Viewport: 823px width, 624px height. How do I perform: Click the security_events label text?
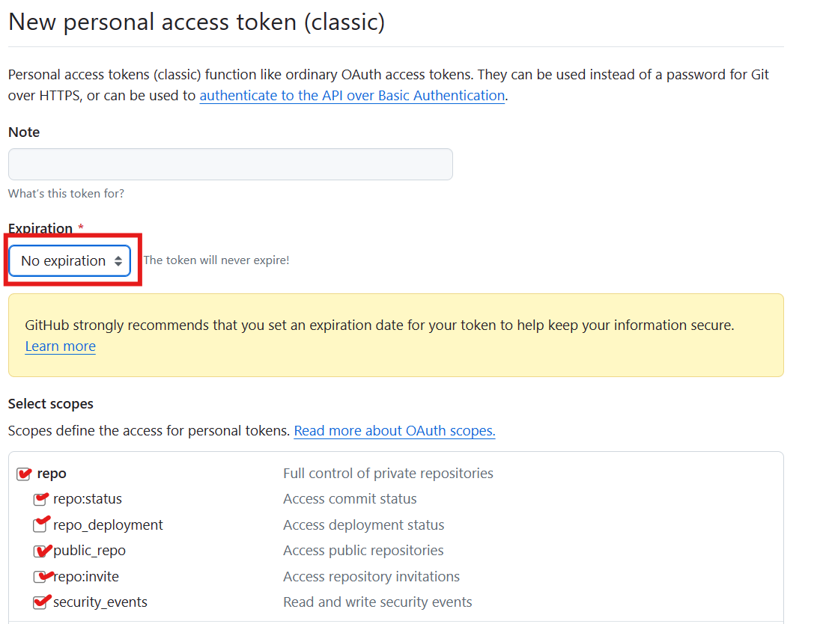(100, 602)
